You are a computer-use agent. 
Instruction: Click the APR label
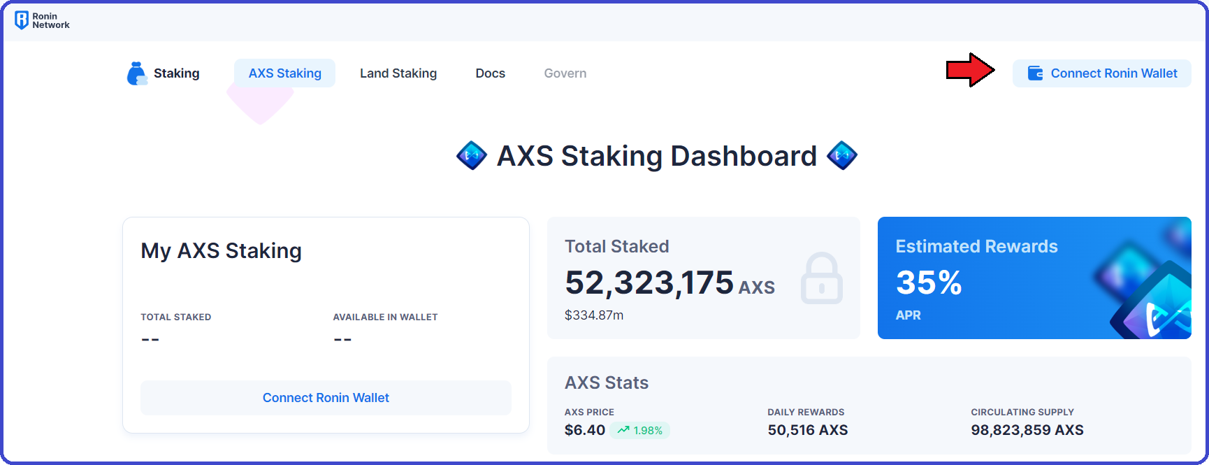pyautogui.click(x=908, y=315)
